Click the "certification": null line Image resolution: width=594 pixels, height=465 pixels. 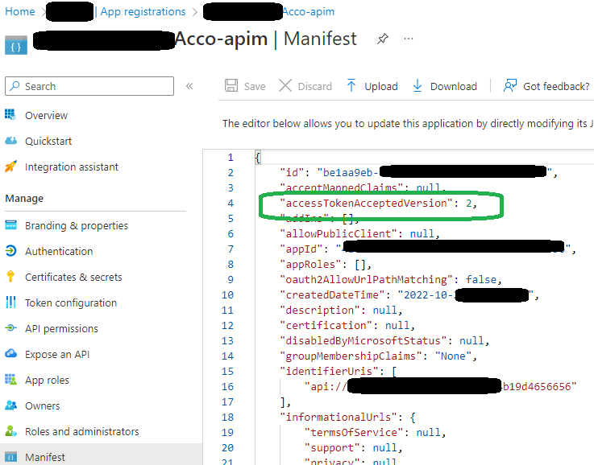347,325
